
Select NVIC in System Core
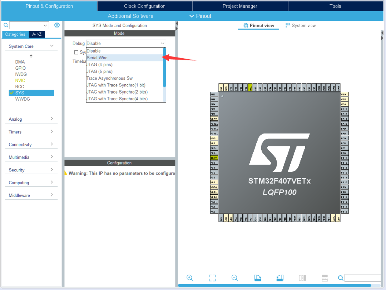(20, 80)
